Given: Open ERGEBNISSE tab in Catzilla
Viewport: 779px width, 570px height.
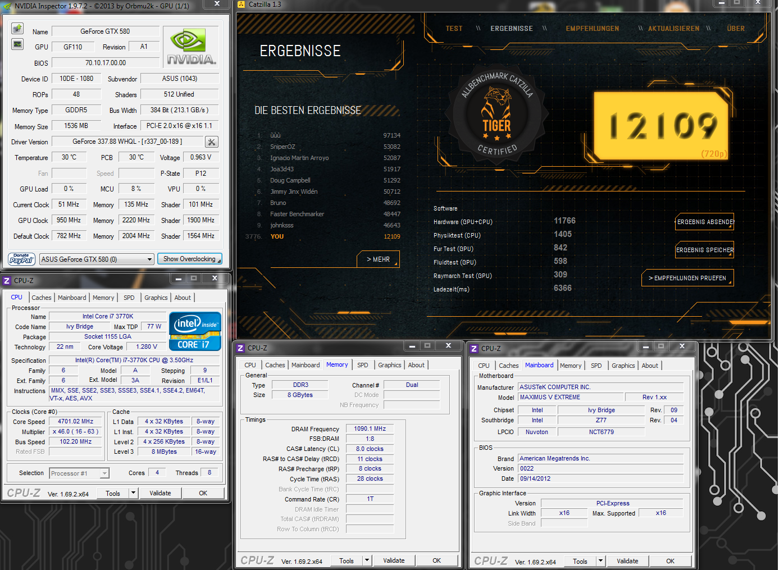Looking at the screenshot, I should (x=512, y=29).
